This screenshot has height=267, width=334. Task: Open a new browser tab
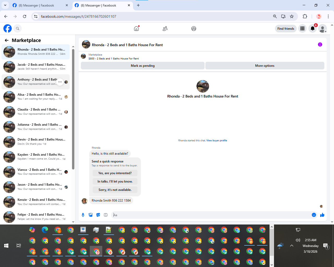coord(138,5)
